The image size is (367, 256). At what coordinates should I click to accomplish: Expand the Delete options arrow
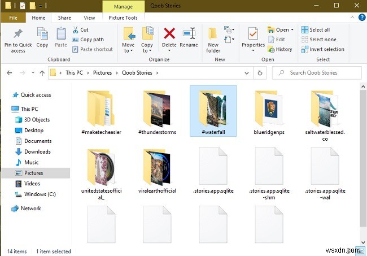169,50
